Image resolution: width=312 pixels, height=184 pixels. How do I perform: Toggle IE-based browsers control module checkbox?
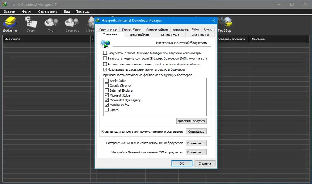[105, 58]
